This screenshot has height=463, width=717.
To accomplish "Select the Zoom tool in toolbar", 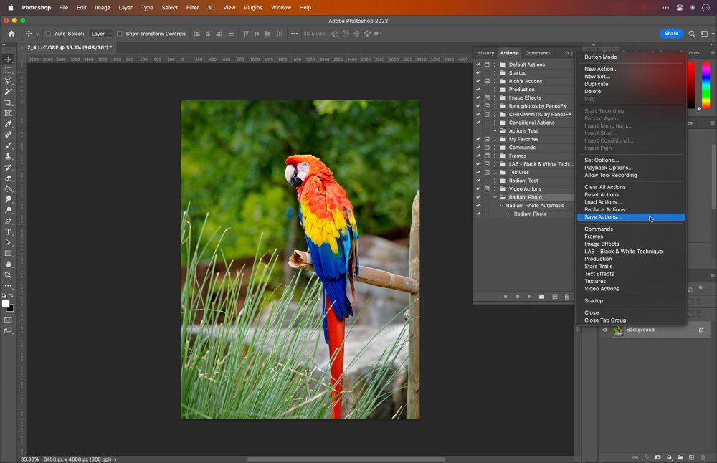I will 9,275.
